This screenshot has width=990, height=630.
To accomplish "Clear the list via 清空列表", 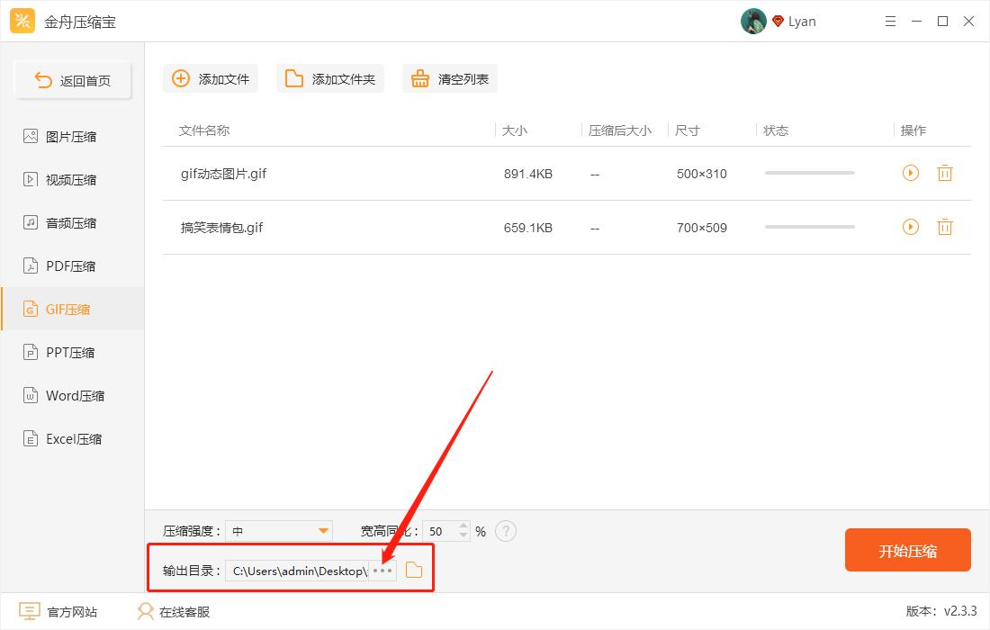I will [x=449, y=78].
